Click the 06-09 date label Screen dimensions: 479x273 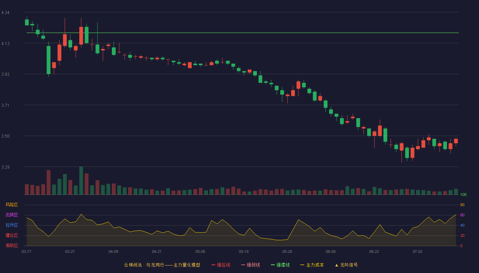pyautogui.click(x=331, y=252)
